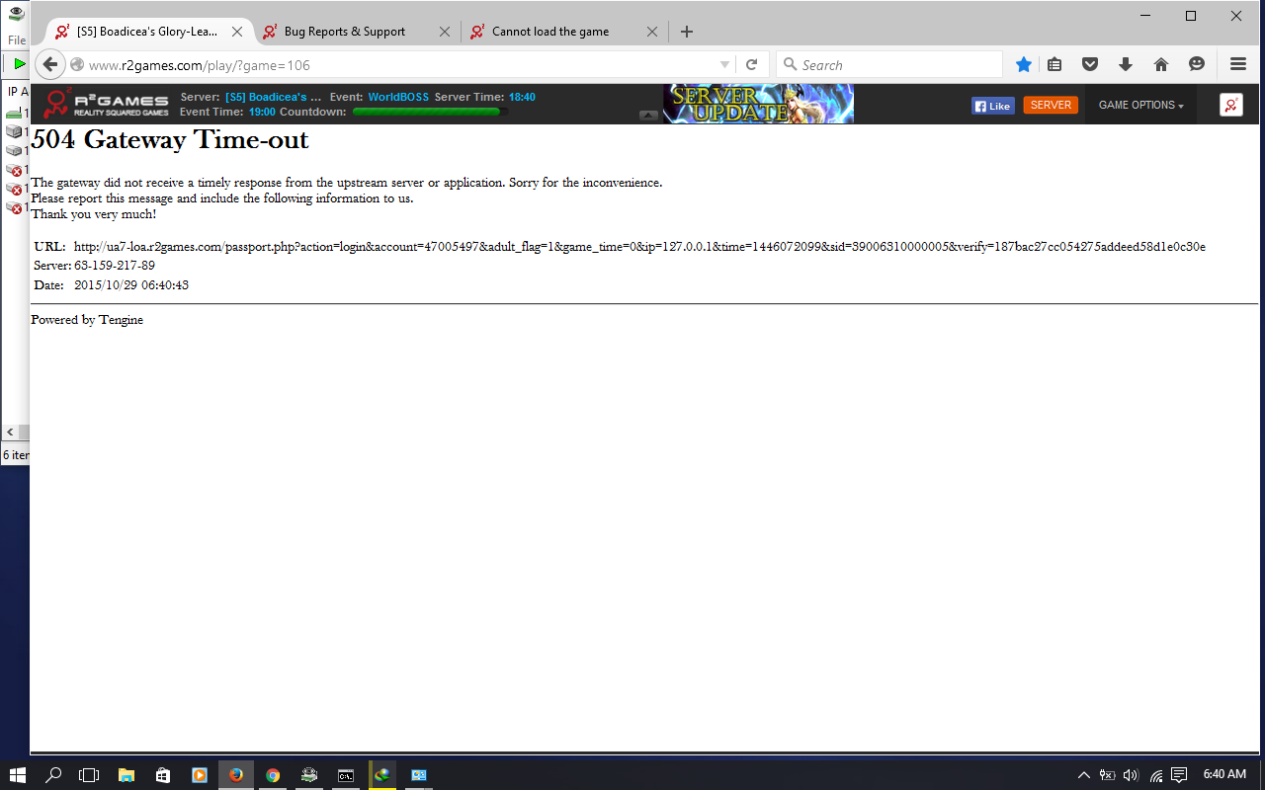1265x790 pixels.
Task: Click the browser back arrow
Action: click(x=50, y=65)
